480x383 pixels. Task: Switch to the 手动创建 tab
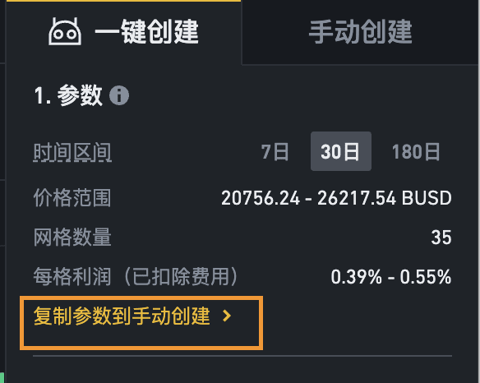(x=360, y=32)
